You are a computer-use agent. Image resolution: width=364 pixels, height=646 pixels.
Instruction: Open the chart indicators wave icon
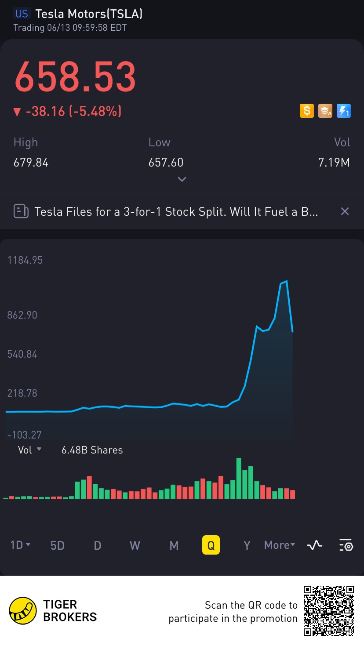[x=315, y=545]
